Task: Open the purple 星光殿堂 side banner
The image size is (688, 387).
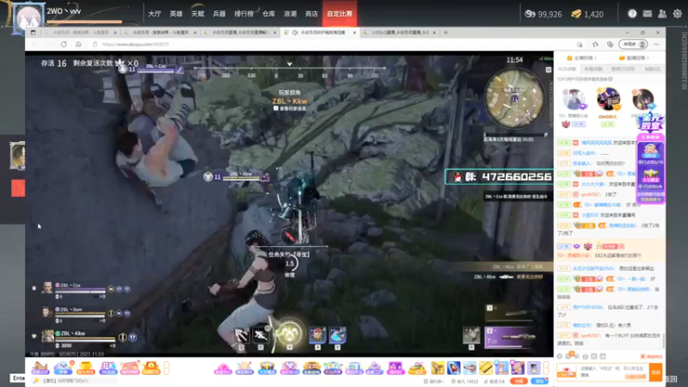Action: pyautogui.click(x=651, y=158)
